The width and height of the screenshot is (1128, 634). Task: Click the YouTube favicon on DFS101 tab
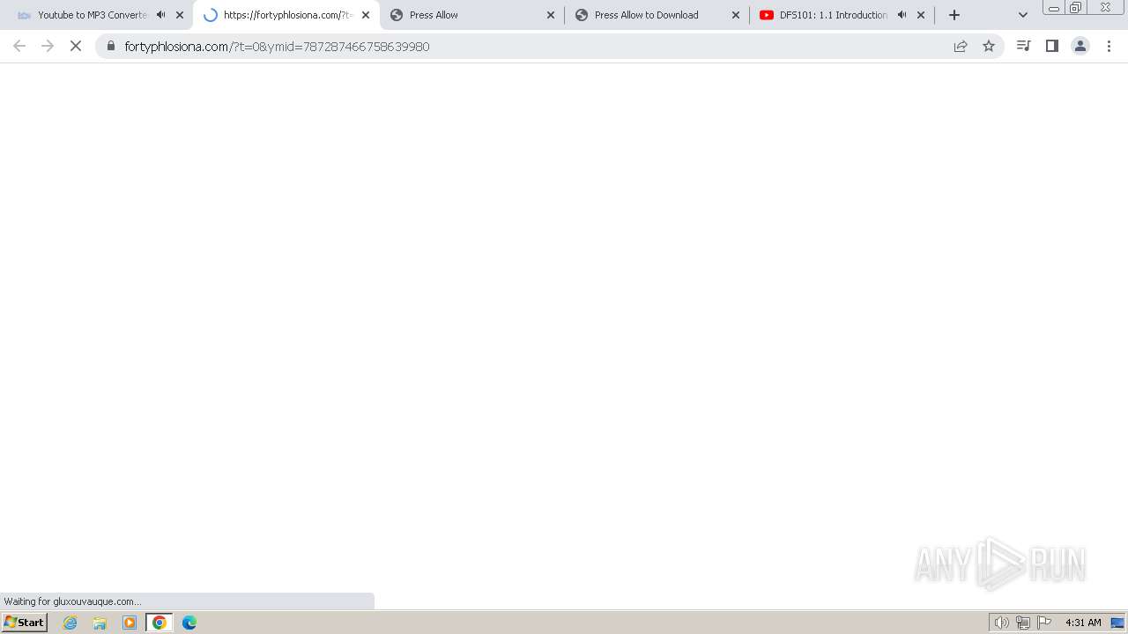pos(767,15)
